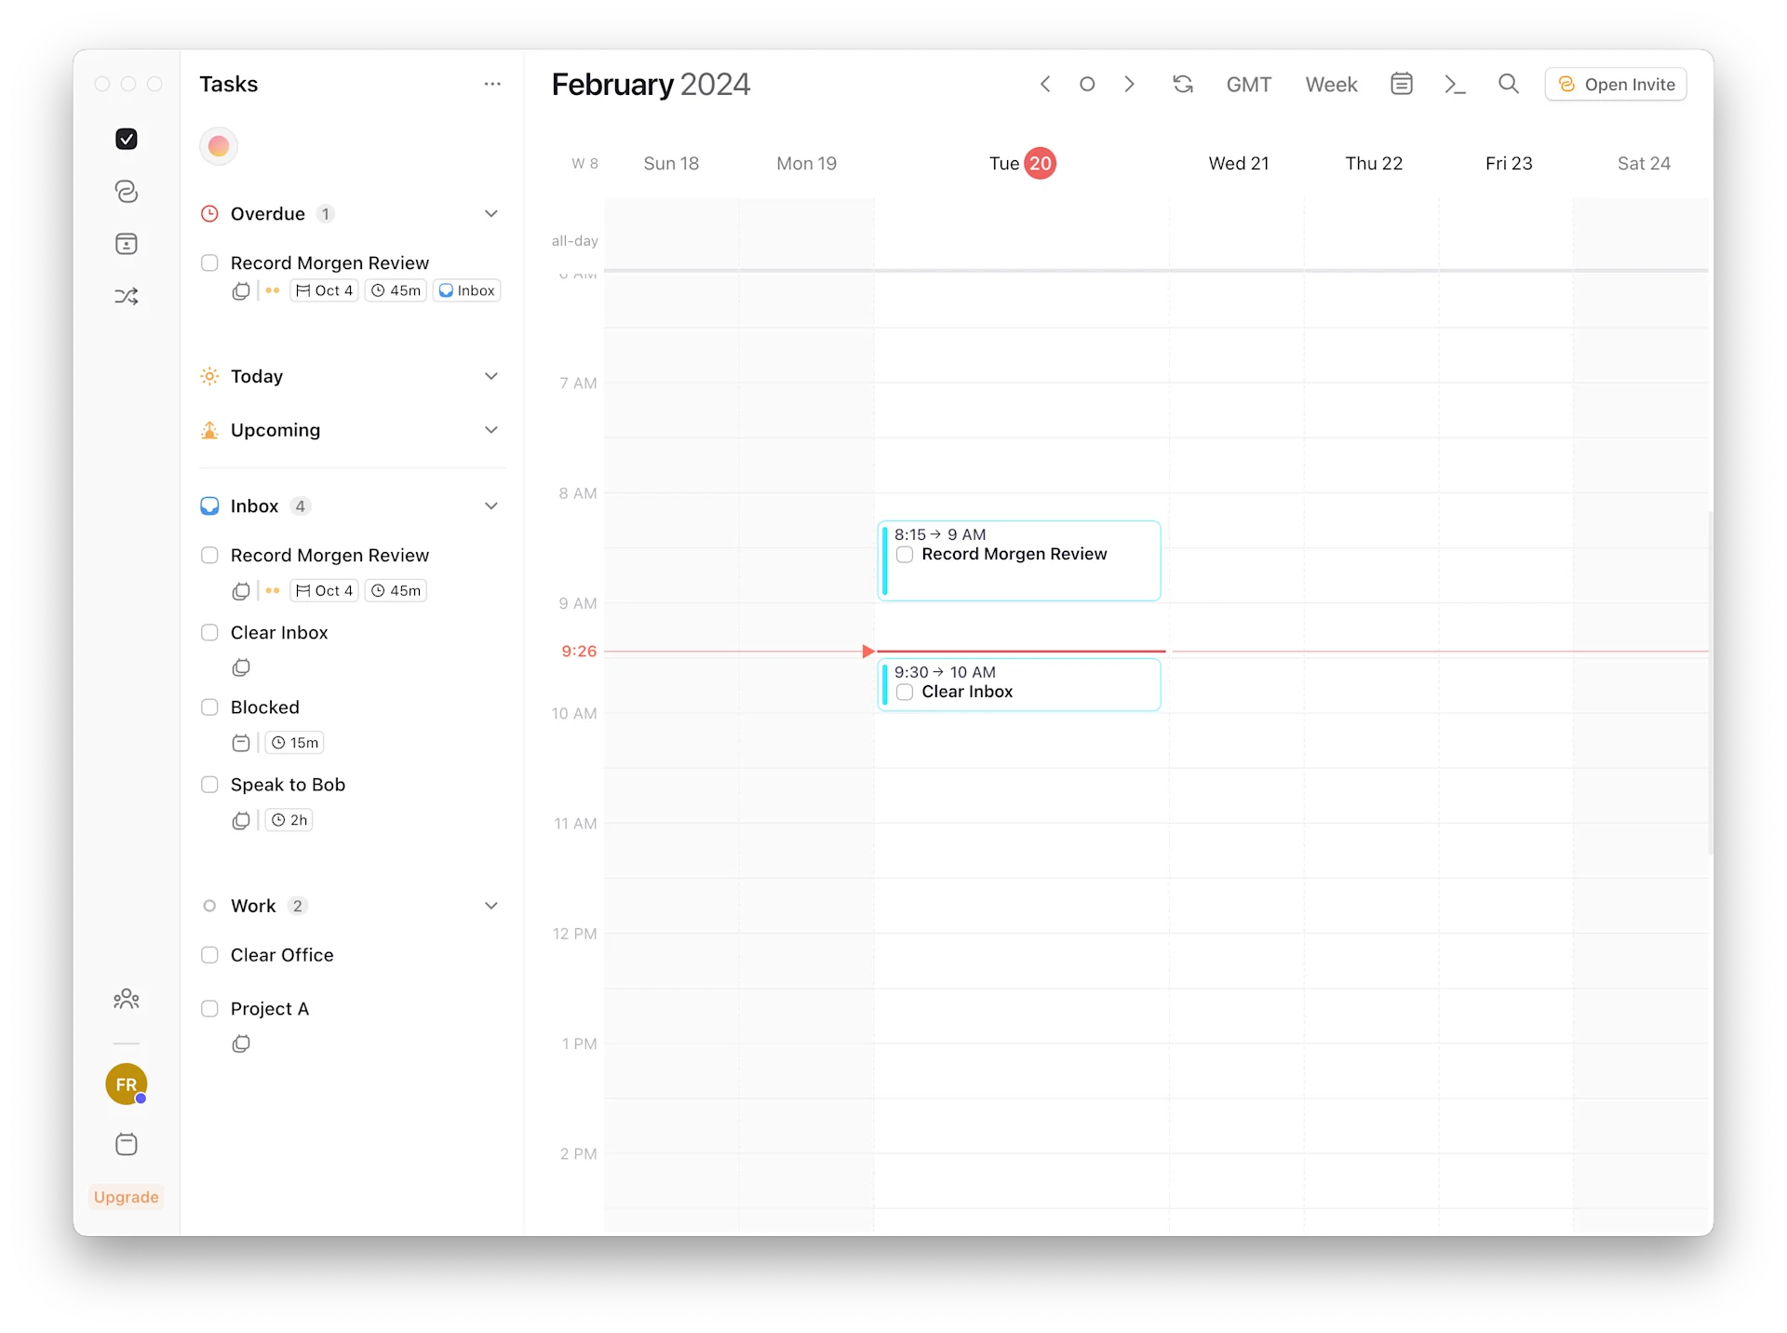Open Tasks panel three-dot options menu
1787x1333 pixels.
(x=492, y=85)
